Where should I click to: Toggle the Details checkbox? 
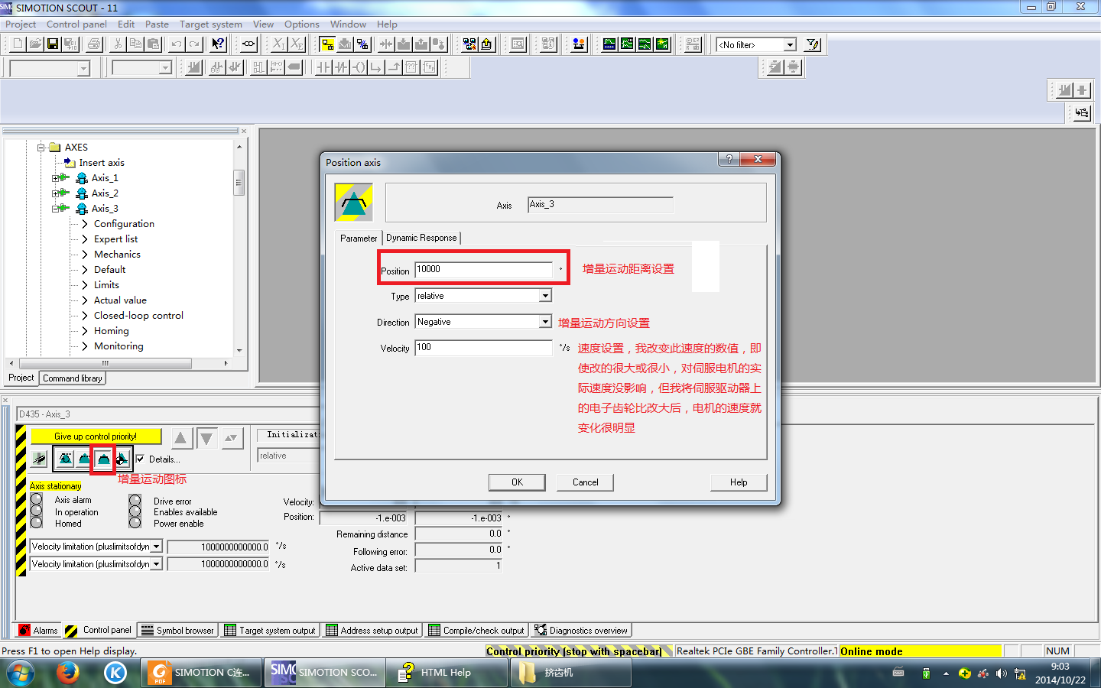[x=140, y=459]
